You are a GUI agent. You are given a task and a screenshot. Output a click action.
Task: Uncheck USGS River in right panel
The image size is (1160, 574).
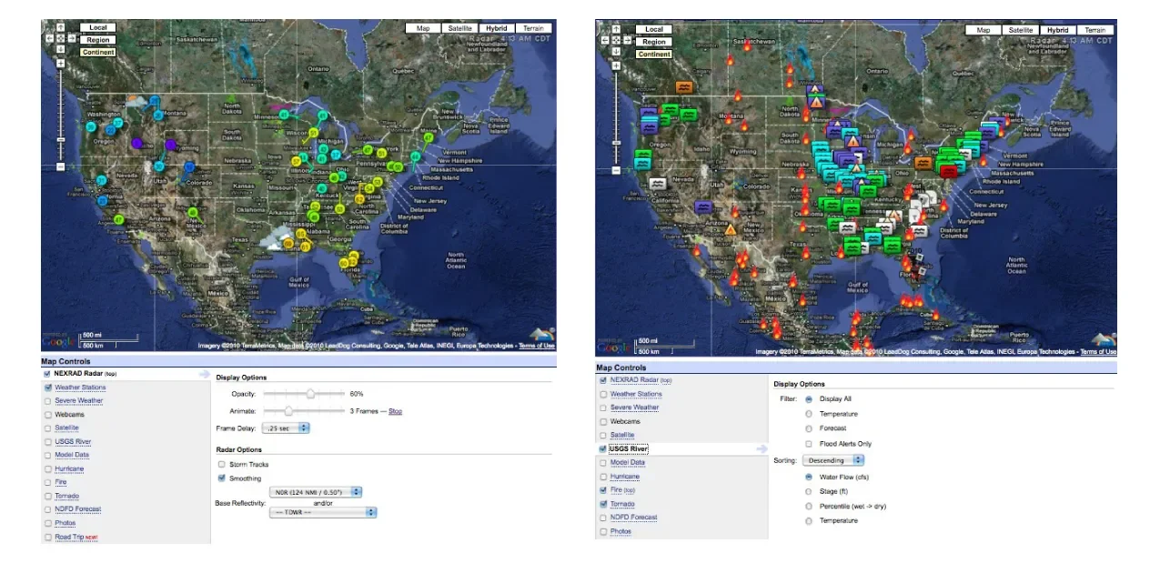[x=603, y=448]
